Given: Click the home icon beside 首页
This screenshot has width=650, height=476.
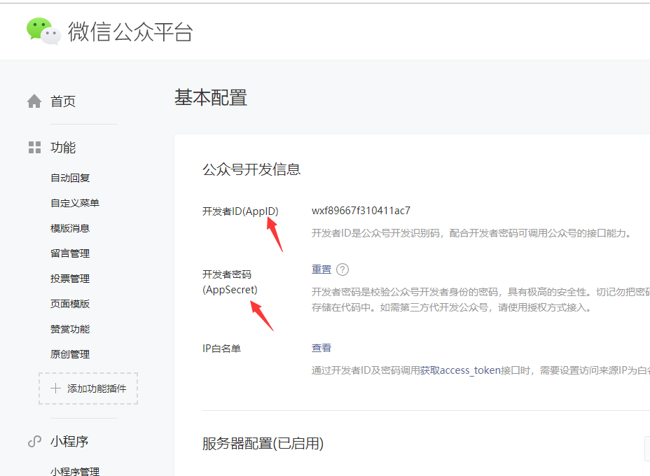Looking at the screenshot, I should [34, 101].
